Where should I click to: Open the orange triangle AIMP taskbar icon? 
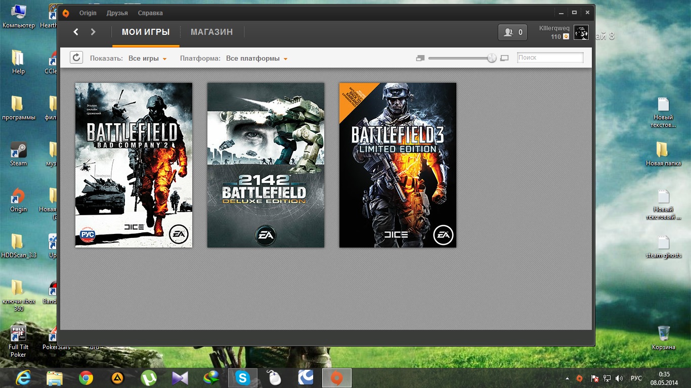tap(117, 378)
